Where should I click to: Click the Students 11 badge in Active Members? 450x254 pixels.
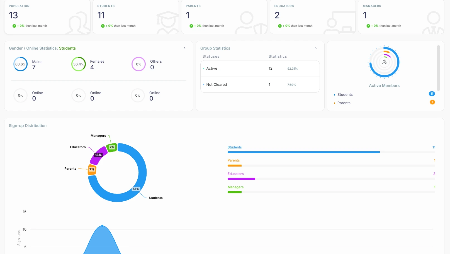click(432, 94)
